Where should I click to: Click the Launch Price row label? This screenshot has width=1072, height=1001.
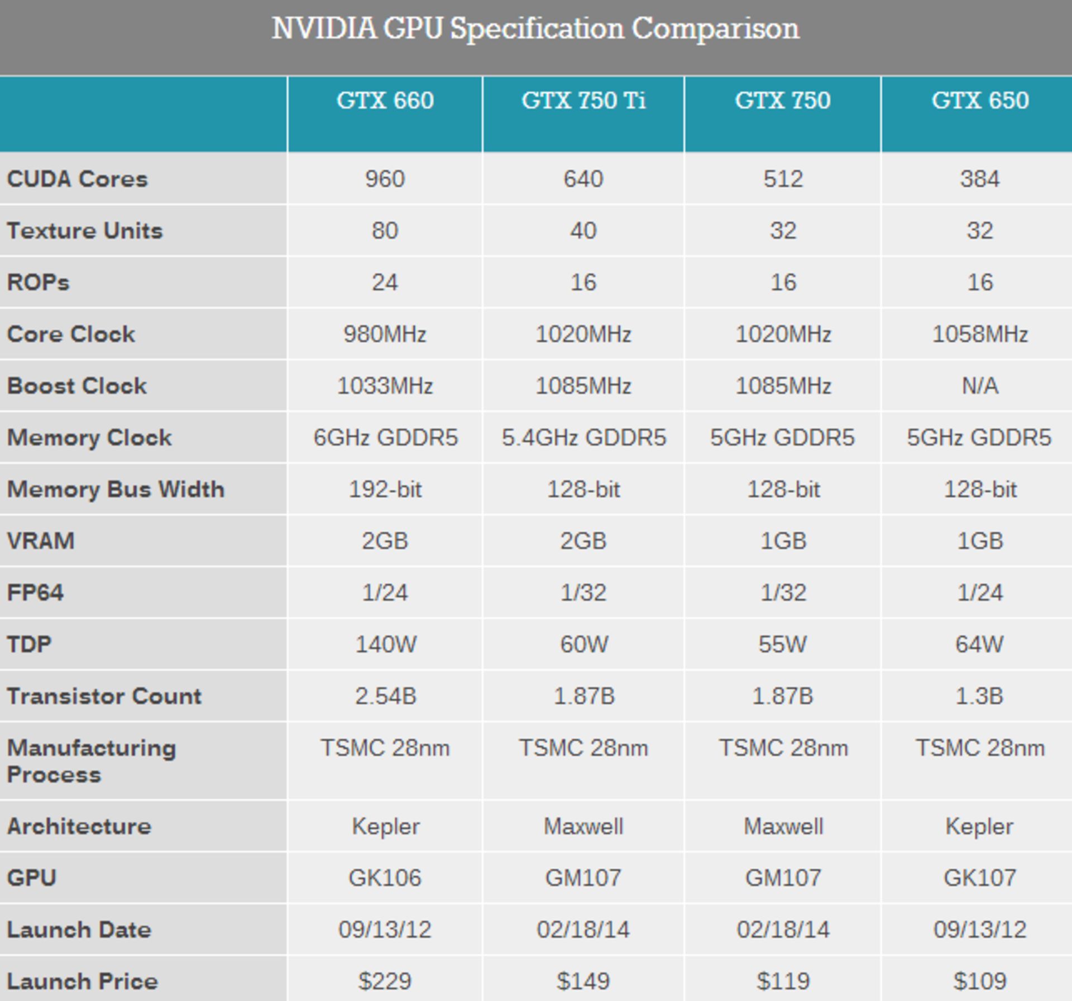pos(82,981)
